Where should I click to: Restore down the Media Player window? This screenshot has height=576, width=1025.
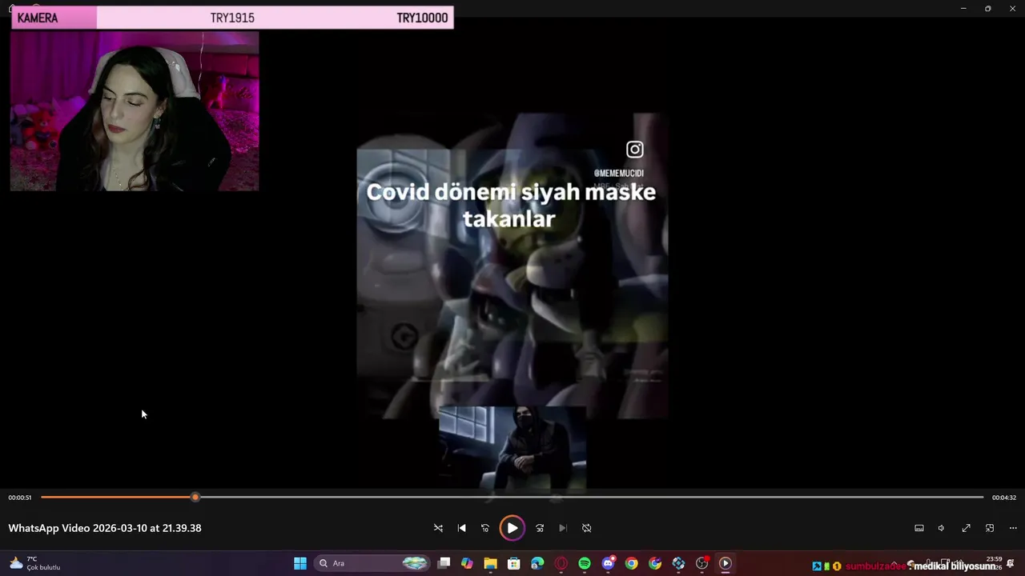(x=988, y=8)
